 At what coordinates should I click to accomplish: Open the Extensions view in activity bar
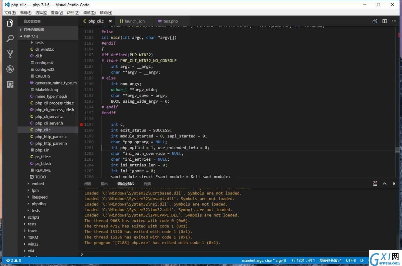[x=10, y=84]
